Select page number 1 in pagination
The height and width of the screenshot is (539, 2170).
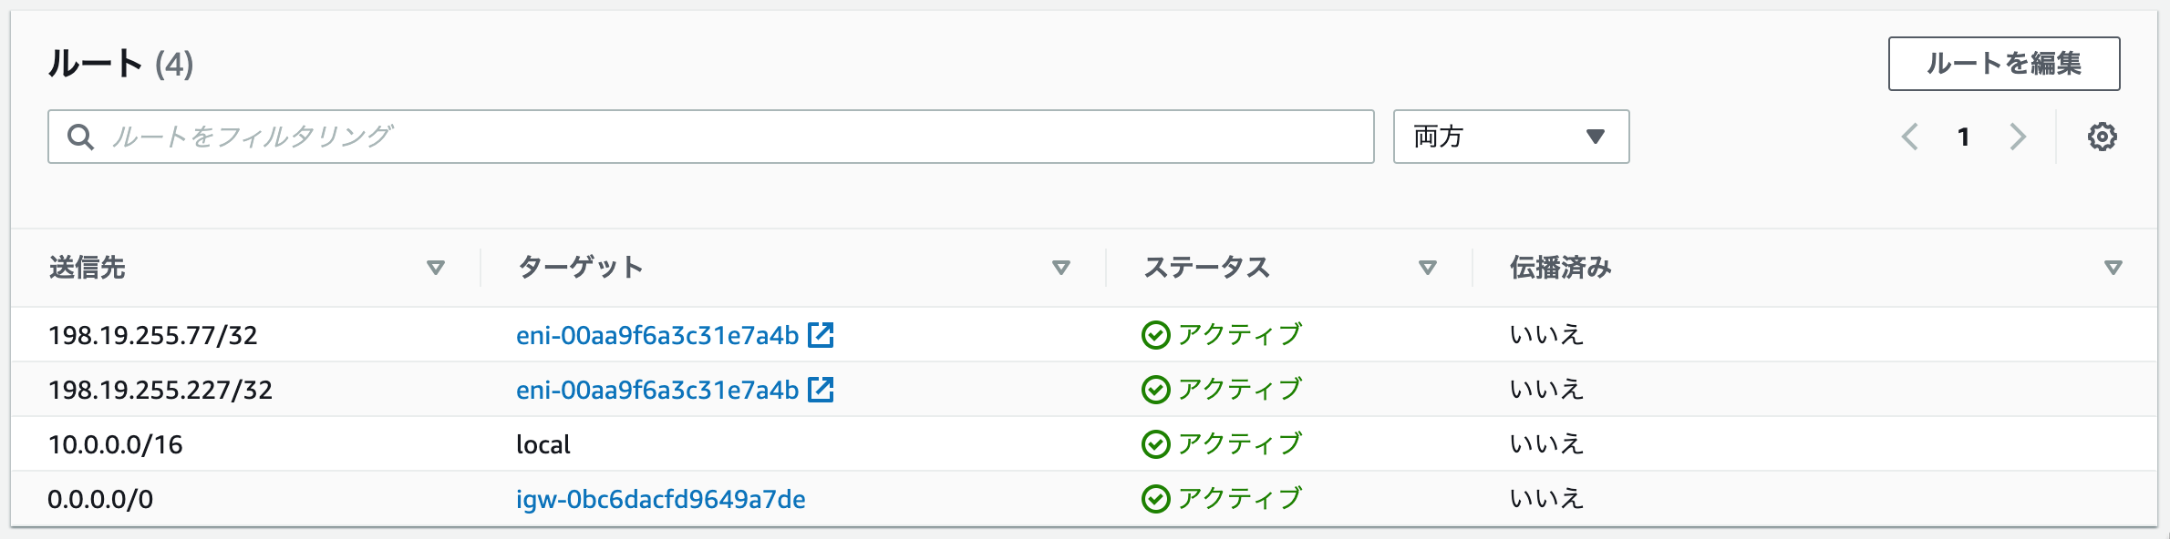tap(1963, 137)
